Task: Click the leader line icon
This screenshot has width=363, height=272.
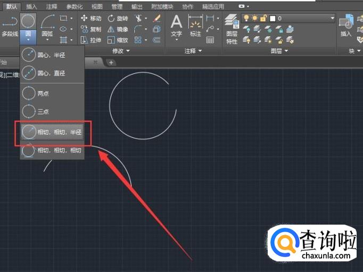Action: coord(210,29)
